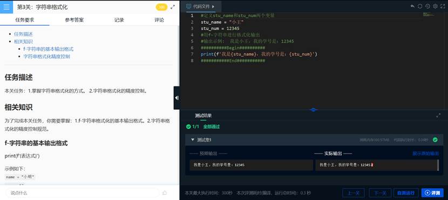Click the blue 评测 evaluate button
Screen dimensions: 448x200
click(x=432, y=193)
